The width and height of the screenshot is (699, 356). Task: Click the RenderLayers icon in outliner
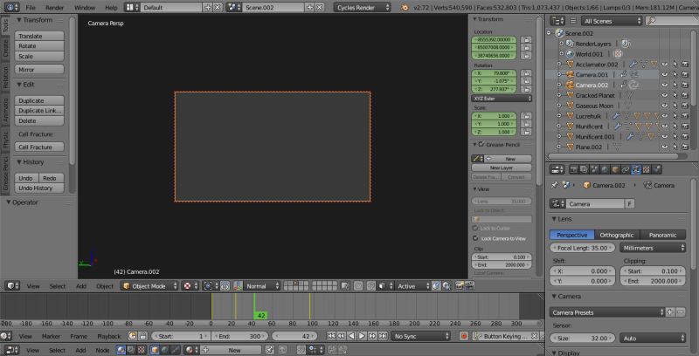(570, 44)
